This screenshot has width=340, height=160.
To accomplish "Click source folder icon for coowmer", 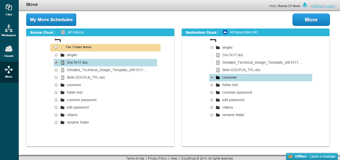I will click(62, 85).
